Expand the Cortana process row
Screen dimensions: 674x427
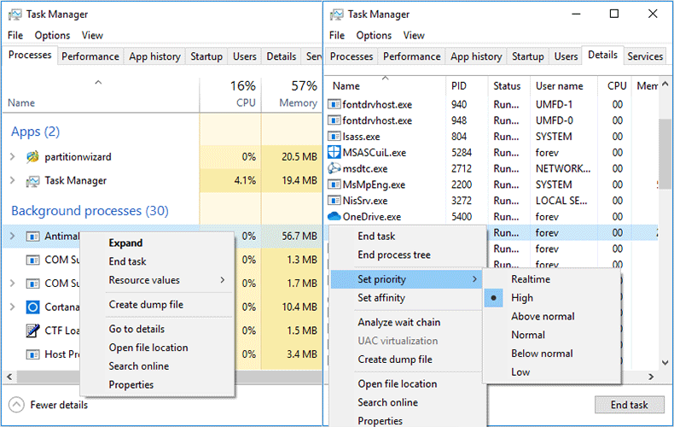click(x=13, y=307)
